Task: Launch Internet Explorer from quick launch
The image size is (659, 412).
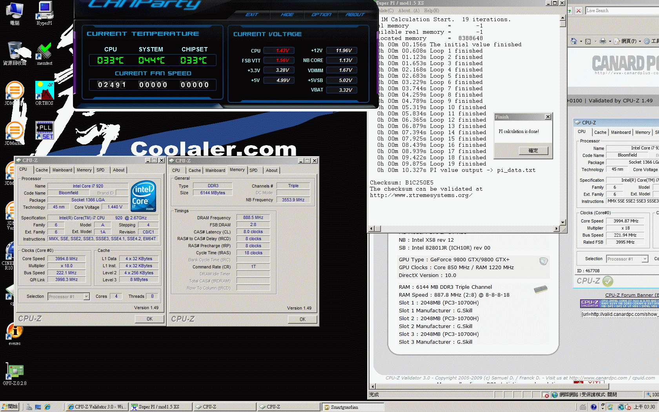Action: click(x=47, y=407)
